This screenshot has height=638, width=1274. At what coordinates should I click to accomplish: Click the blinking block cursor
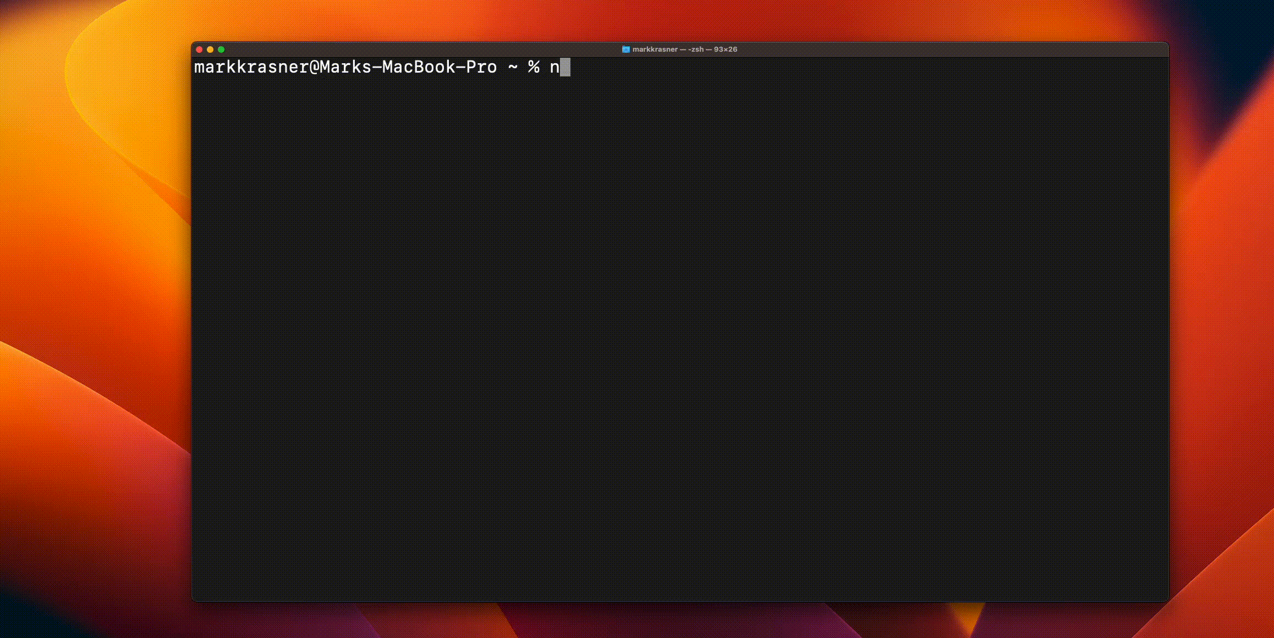coord(565,67)
